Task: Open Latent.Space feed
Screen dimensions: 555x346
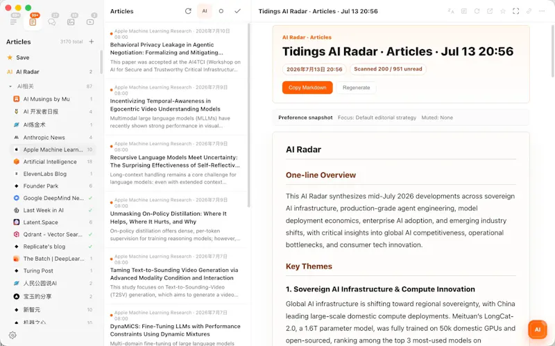Action: point(53,222)
